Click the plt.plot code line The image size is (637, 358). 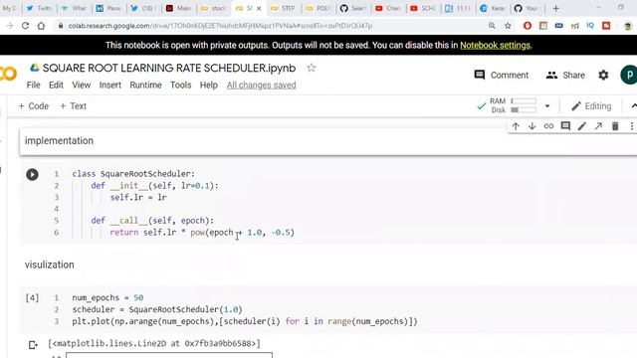click(x=245, y=321)
